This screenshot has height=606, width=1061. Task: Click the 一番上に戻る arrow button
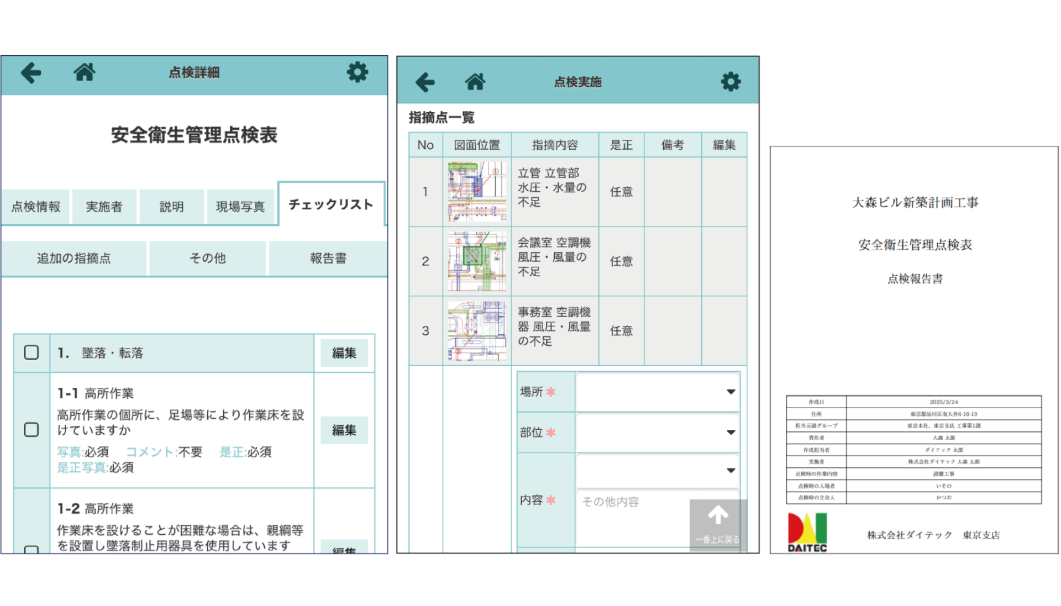coord(718,525)
